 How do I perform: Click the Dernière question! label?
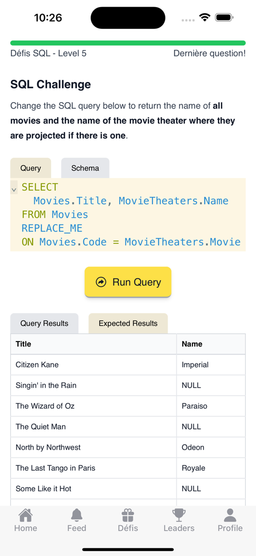tap(209, 54)
